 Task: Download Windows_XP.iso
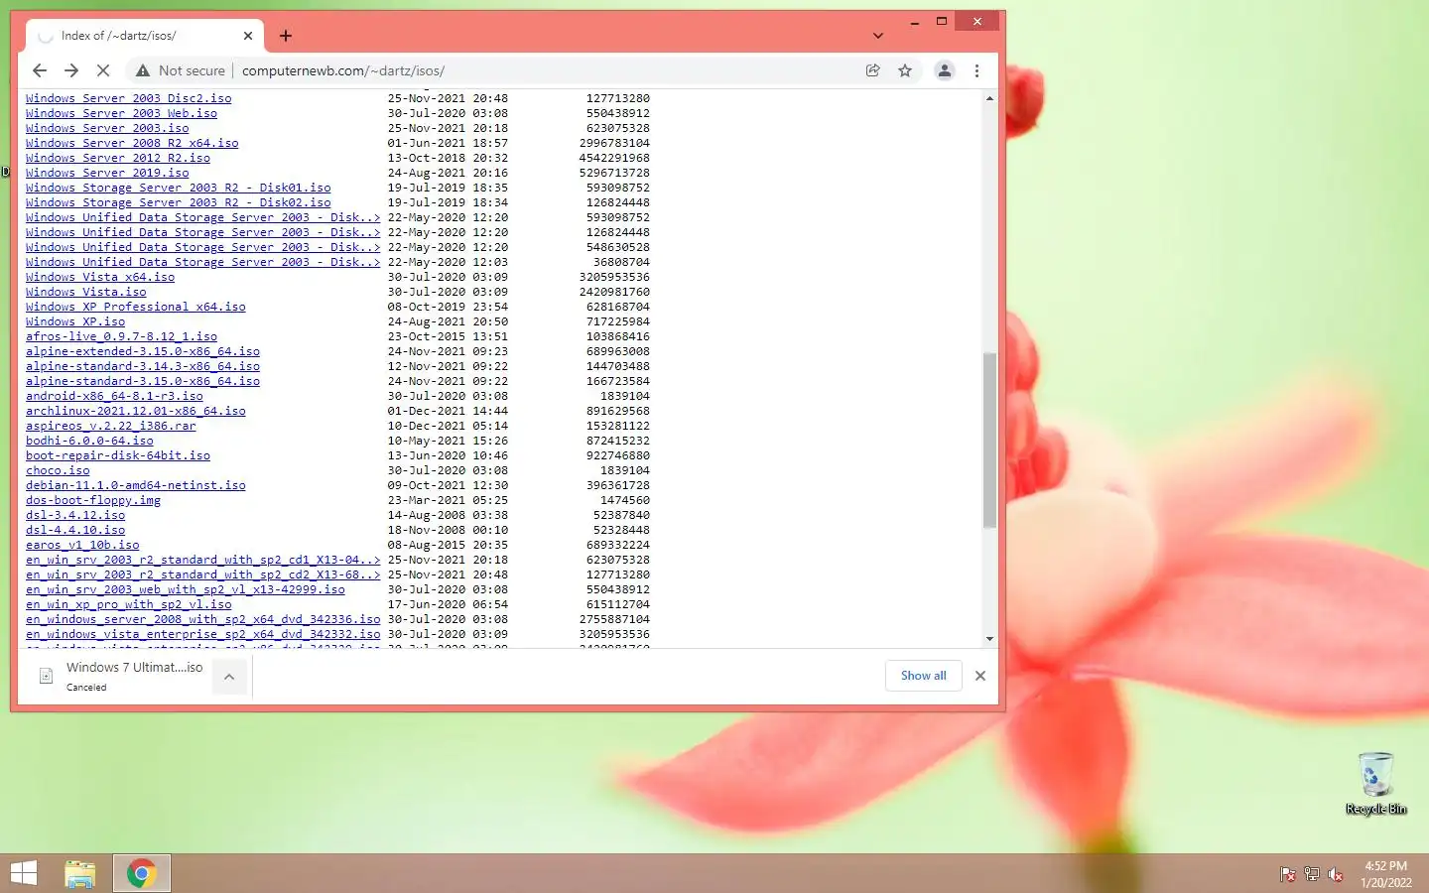pos(75,321)
